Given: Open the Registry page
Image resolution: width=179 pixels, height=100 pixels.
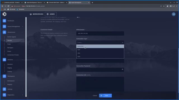Looking at the screenshot, I should click(10, 84).
